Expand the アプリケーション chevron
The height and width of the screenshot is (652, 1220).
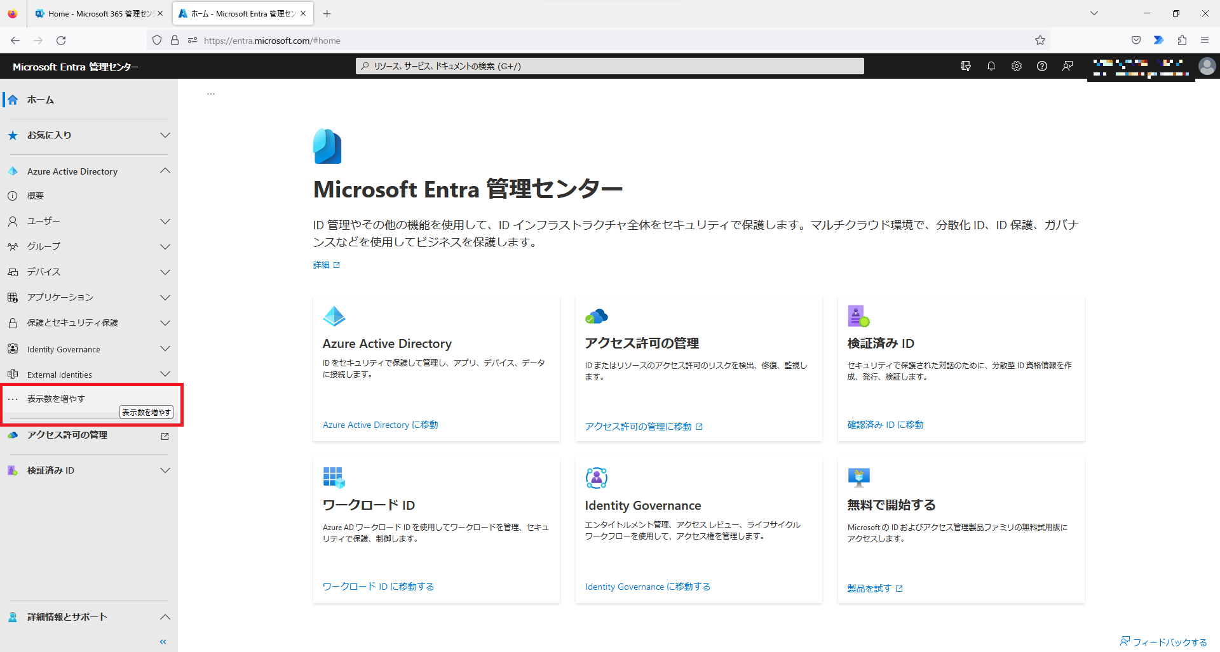[165, 297]
